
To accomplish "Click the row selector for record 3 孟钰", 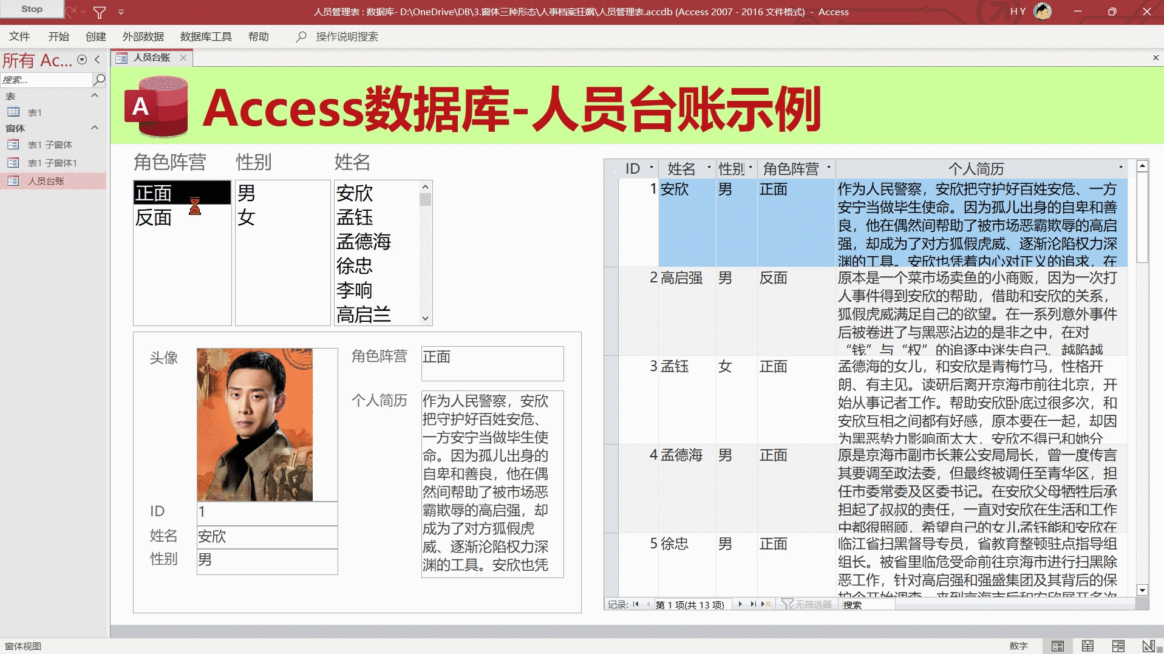I will 611,400.
